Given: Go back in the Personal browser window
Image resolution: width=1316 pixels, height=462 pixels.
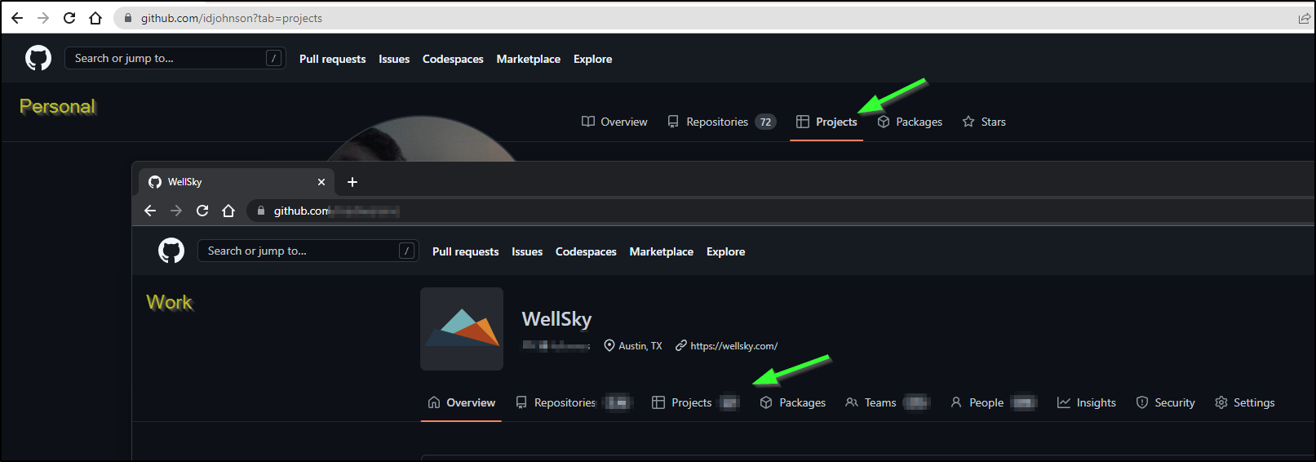Looking at the screenshot, I should [17, 18].
